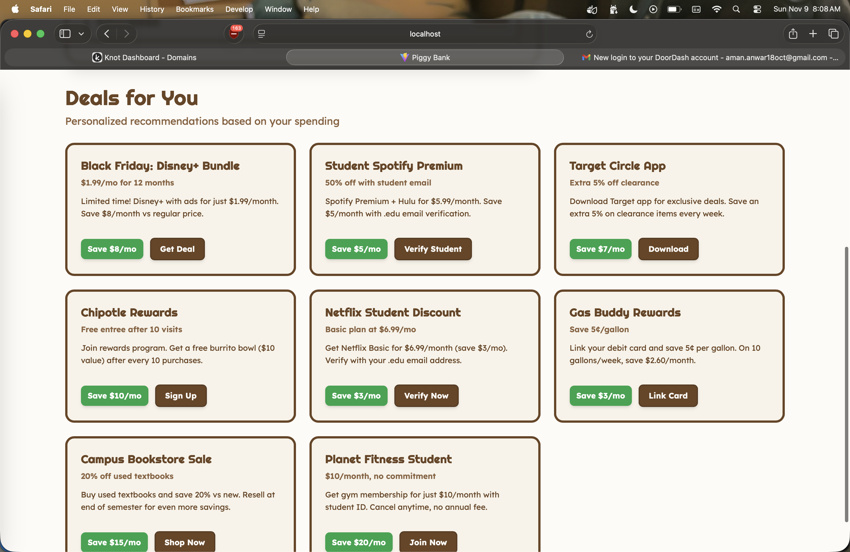The height and width of the screenshot is (552, 850).
Task: Click the red shield extension icon
Action: 234,33
